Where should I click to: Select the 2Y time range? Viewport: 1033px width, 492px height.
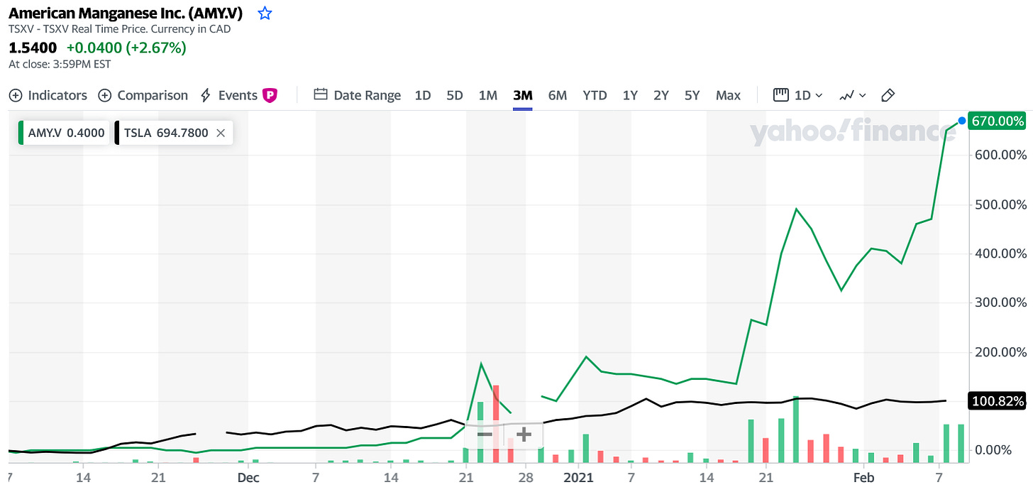coord(661,95)
